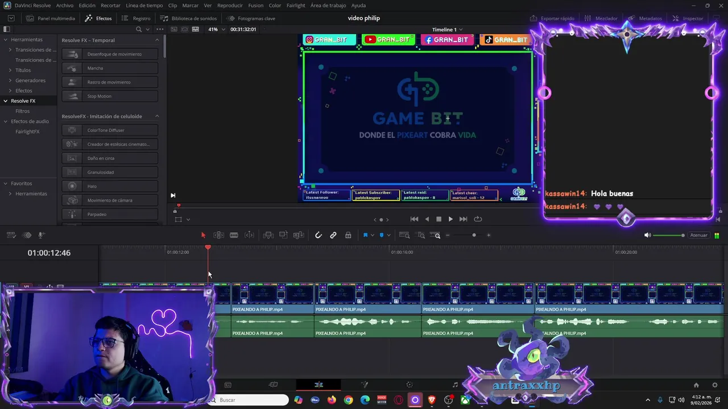728x409 pixels.
Task: Click the stop button in the viewer
Action: pos(439,219)
